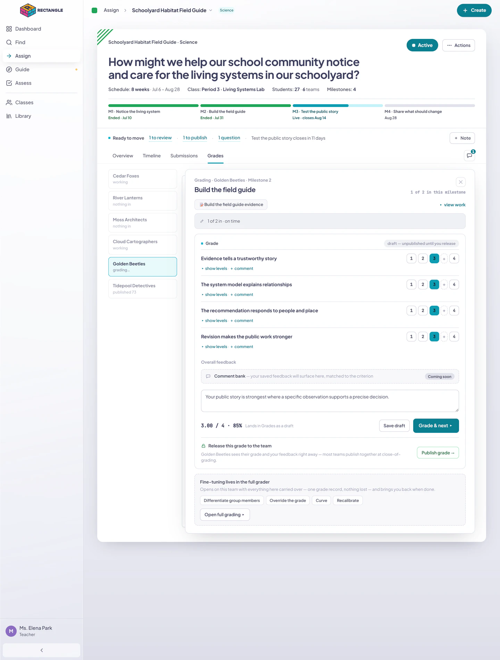The image size is (500, 660).
Task: Expand show levels for recommendation criterion
Action: coord(215,321)
